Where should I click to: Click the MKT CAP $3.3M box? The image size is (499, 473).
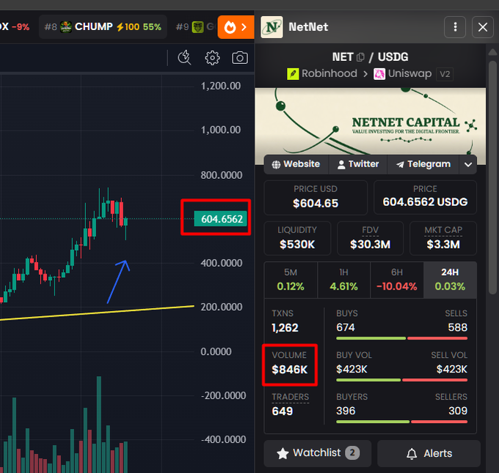point(443,238)
